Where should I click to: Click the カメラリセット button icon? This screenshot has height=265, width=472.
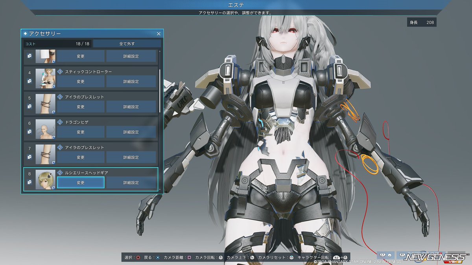[291, 258]
